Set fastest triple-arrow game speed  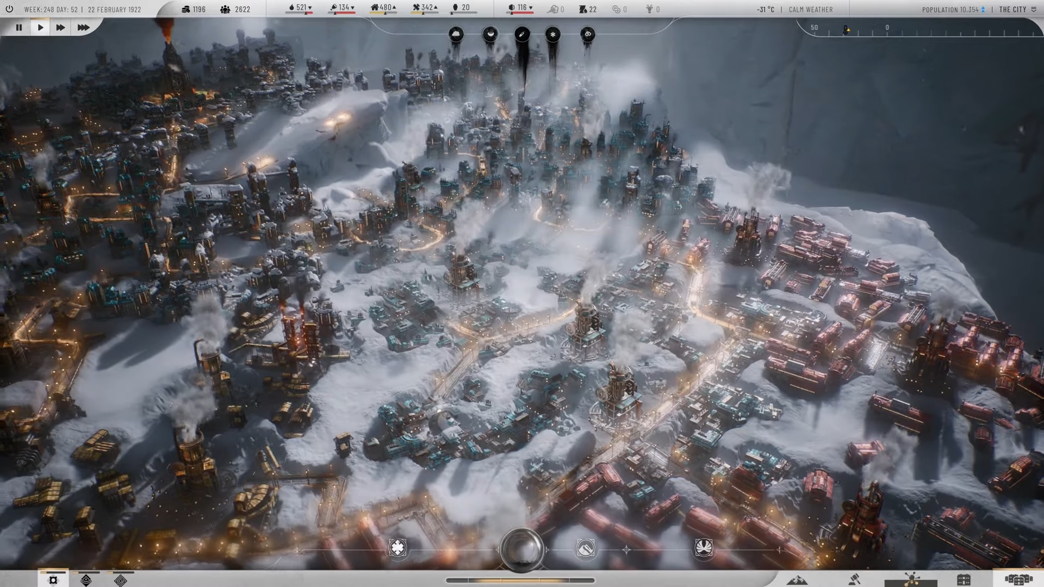[x=83, y=27]
